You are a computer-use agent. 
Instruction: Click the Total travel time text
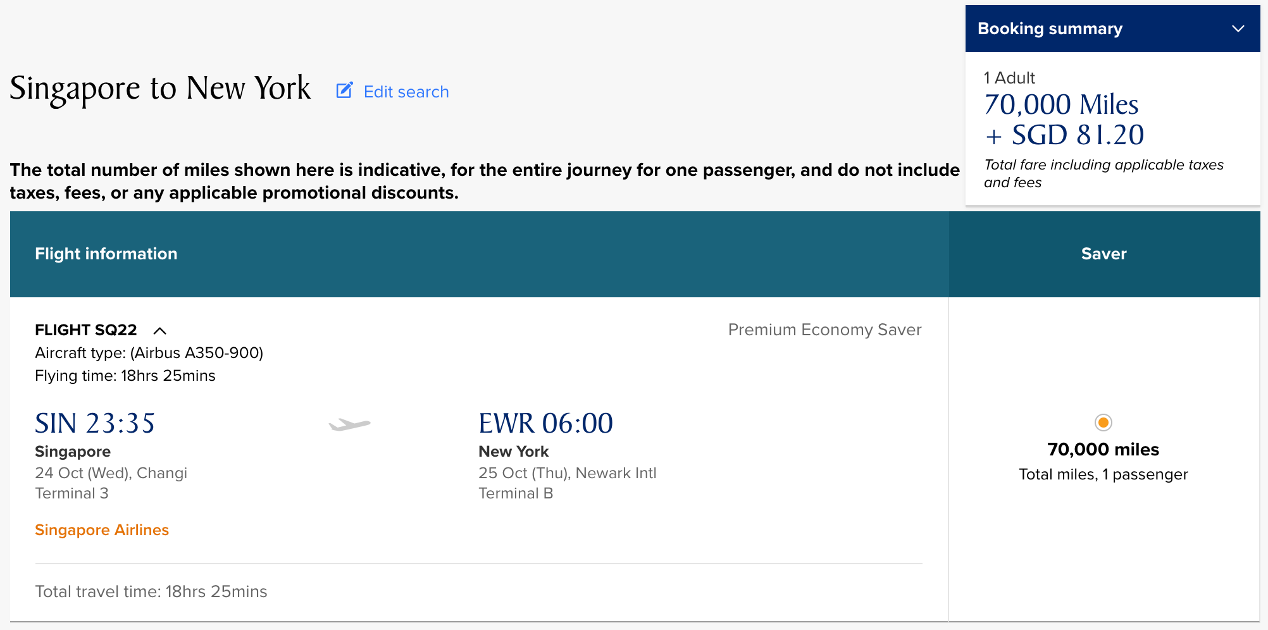pos(151,591)
